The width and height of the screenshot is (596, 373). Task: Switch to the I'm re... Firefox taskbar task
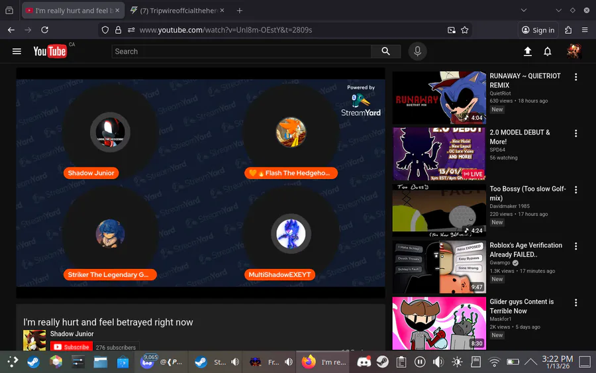tap(323, 362)
